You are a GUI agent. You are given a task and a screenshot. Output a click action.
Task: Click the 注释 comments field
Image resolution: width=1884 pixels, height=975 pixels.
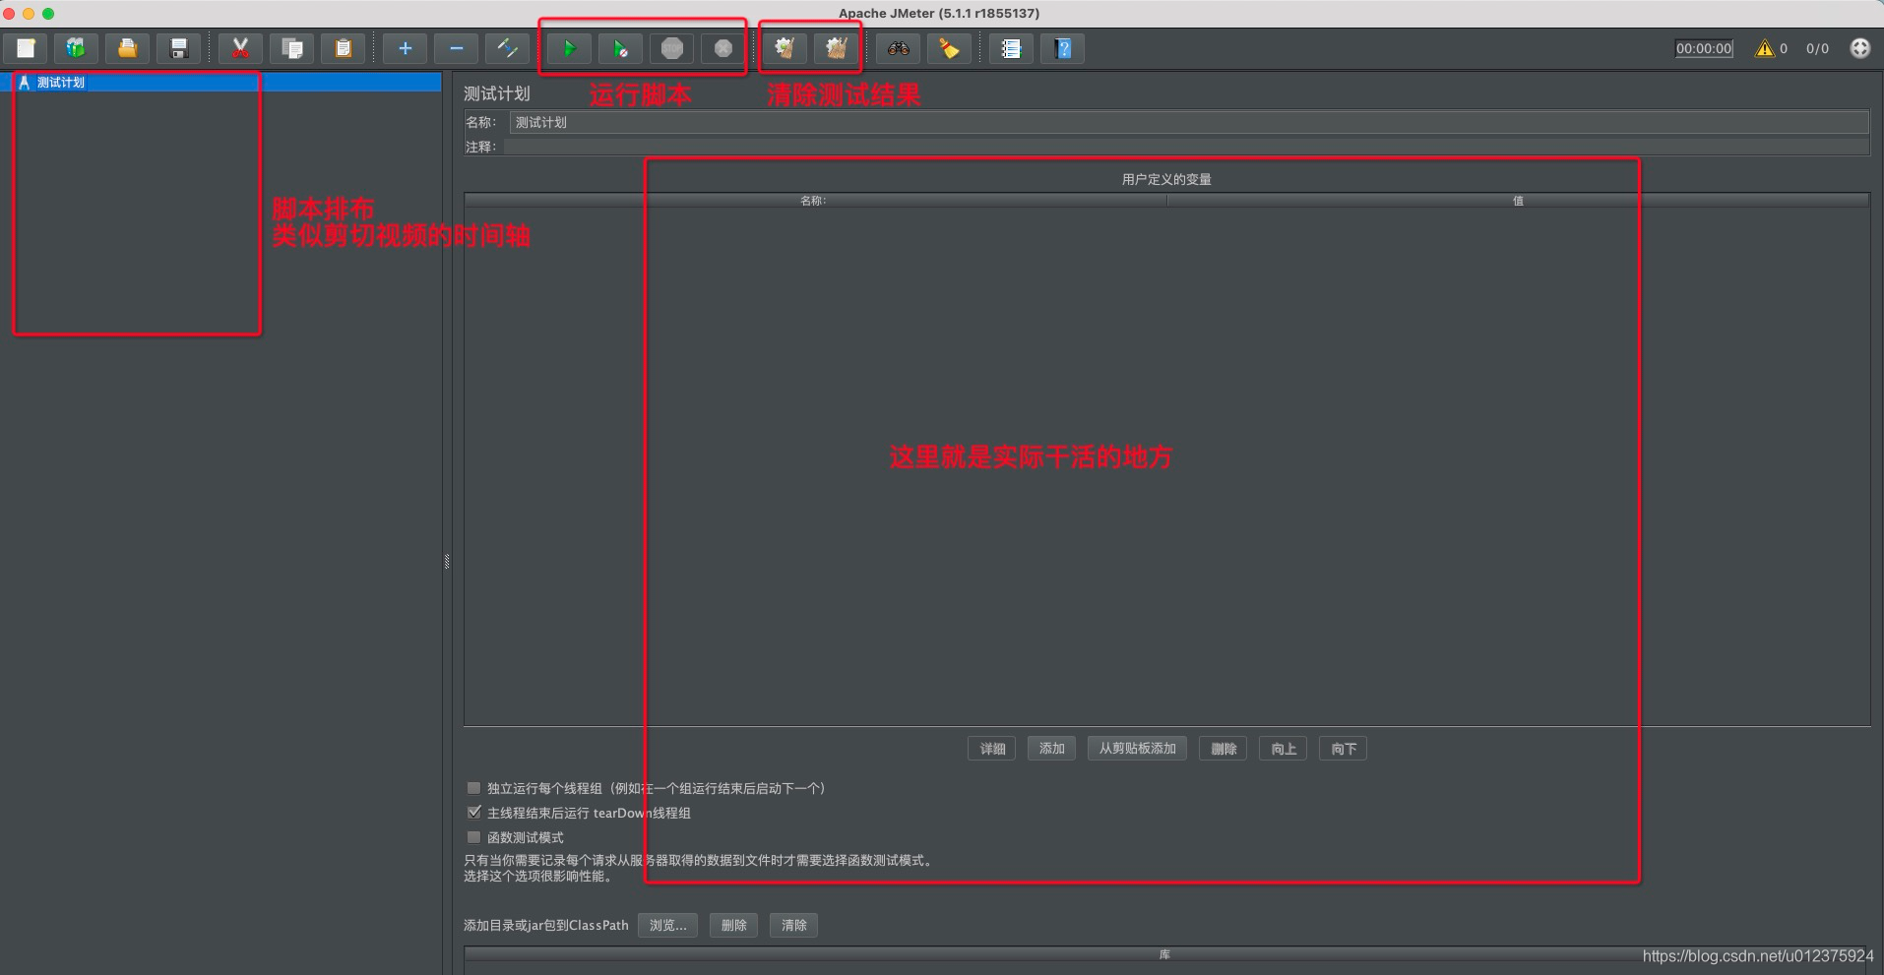point(1186,147)
